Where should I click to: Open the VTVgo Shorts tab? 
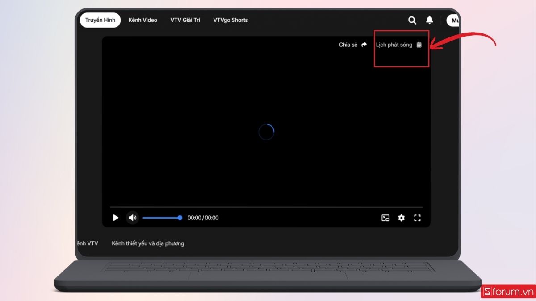coord(230,20)
